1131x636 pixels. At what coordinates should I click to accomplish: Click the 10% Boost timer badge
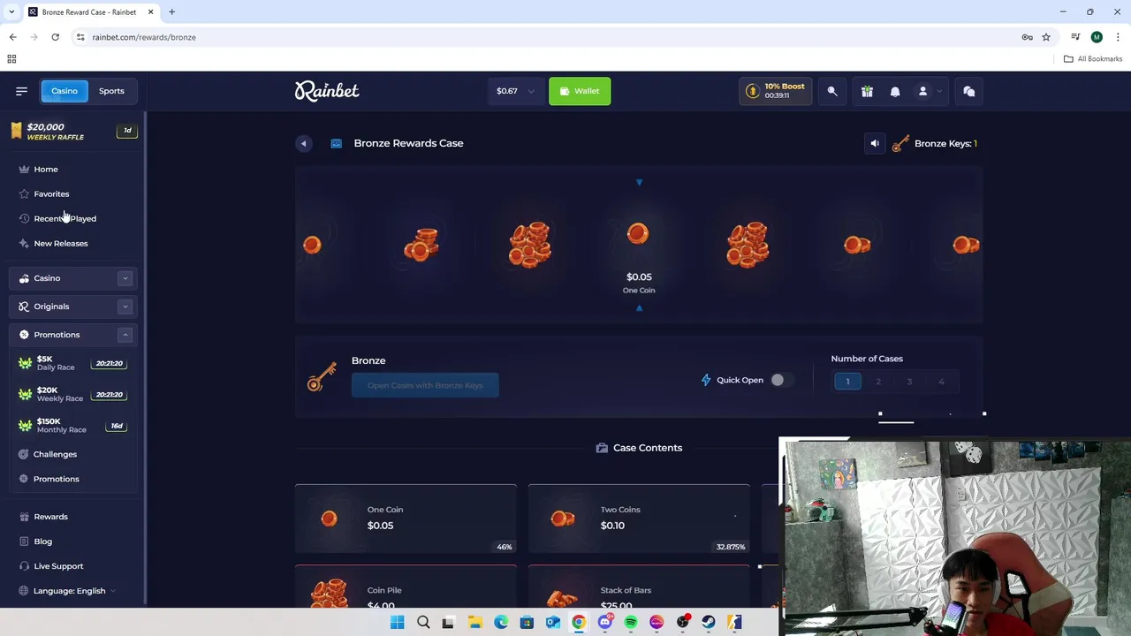tap(775, 91)
